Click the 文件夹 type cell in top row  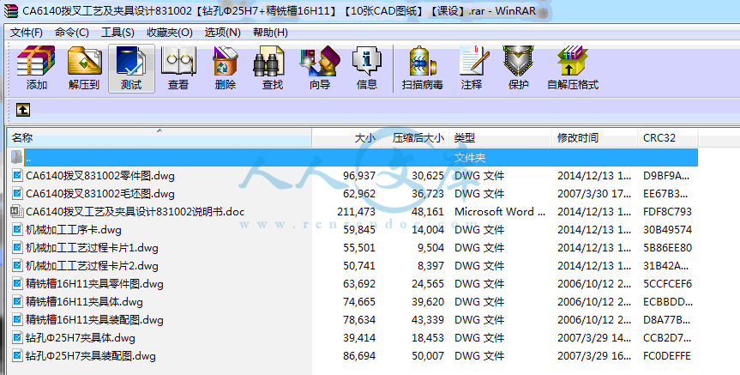click(470, 157)
